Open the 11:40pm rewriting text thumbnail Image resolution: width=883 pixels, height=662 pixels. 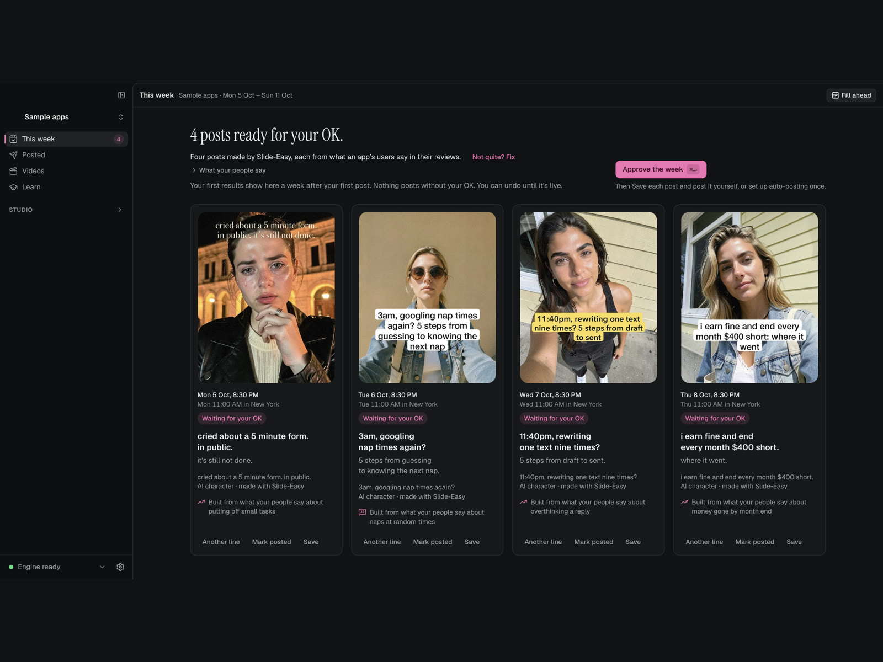pyautogui.click(x=588, y=297)
